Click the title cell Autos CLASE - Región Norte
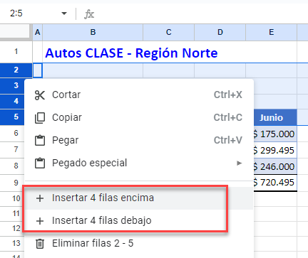The image size is (308, 258). pyautogui.click(x=131, y=53)
